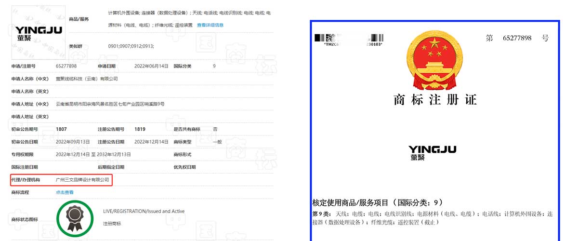Select the LIVE/REGISTRATION/Issued and Active text
Screen dimensions: 578x241
pyautogui.click(x=144, y=211)
